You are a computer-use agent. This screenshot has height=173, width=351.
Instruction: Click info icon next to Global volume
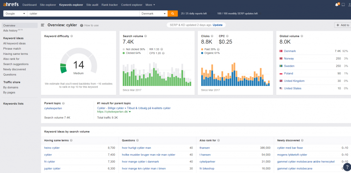[x=302, y=36]
